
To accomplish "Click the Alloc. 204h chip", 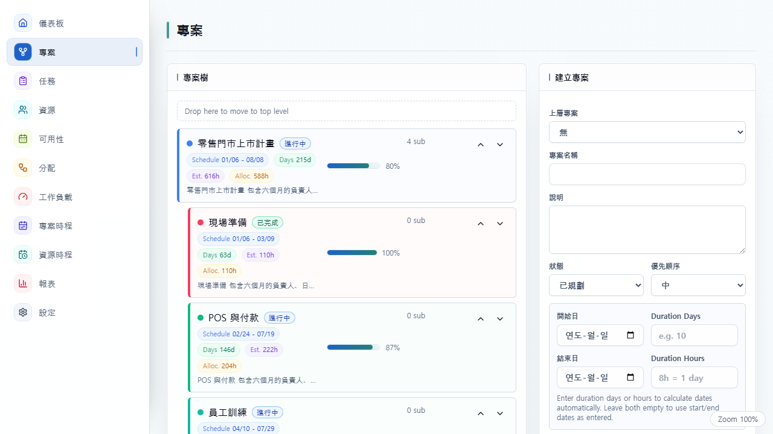I will point(219,366).
